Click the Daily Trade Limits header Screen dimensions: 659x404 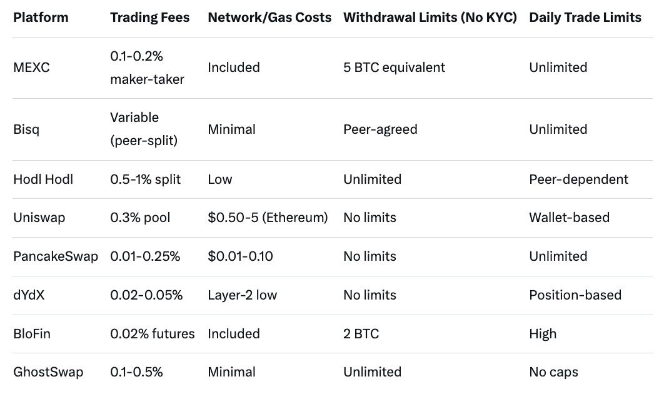click(x=585, y=18)
